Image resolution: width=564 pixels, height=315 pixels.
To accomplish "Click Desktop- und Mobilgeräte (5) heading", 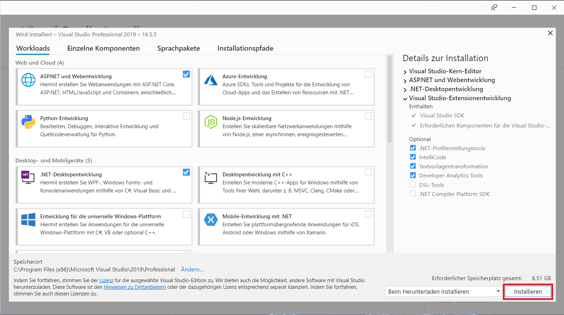I will (54, 161).
